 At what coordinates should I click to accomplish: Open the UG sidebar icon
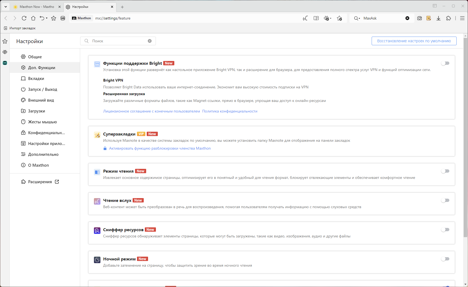pyautogui.click(x=5, y=63)
